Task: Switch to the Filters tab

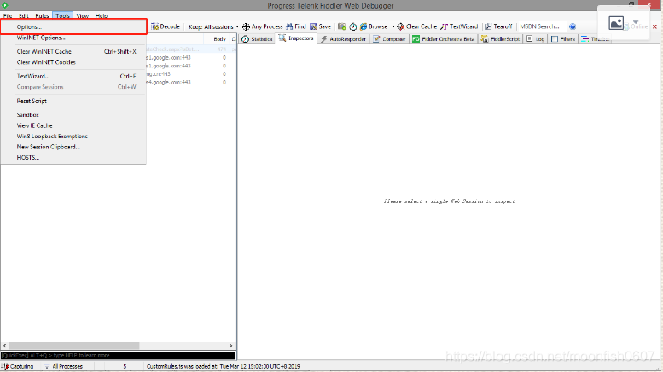Action: coord(563,39)
